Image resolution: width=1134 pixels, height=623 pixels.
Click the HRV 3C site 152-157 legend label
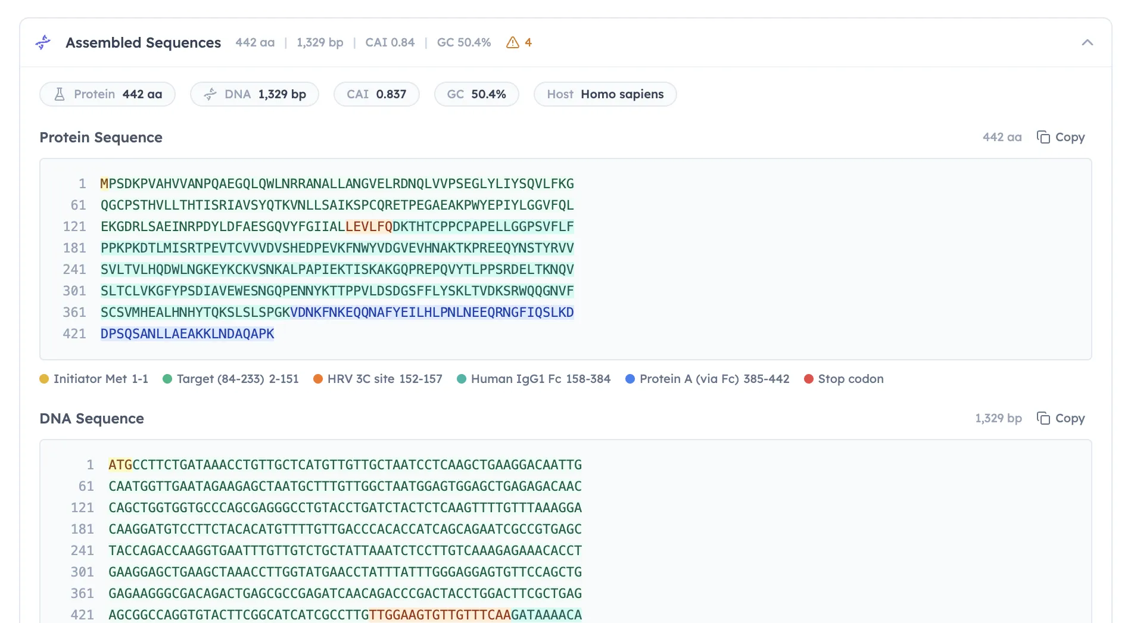[x=385, y=379]
